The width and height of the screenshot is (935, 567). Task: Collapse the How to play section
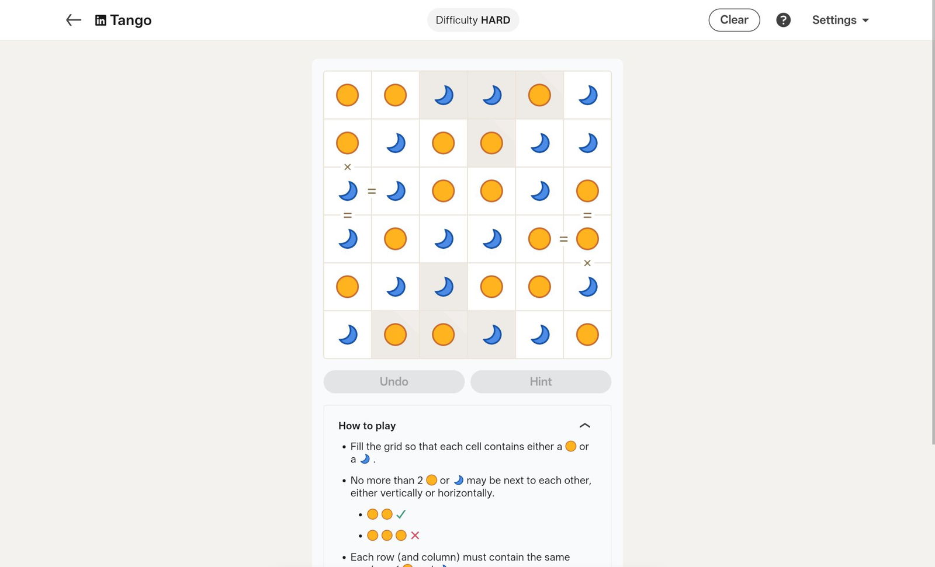click(x=584, y=426)
